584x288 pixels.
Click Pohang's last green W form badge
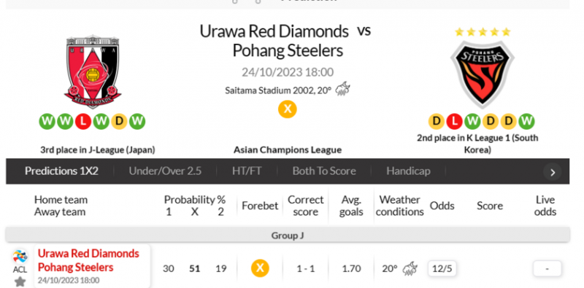[526, 122]
